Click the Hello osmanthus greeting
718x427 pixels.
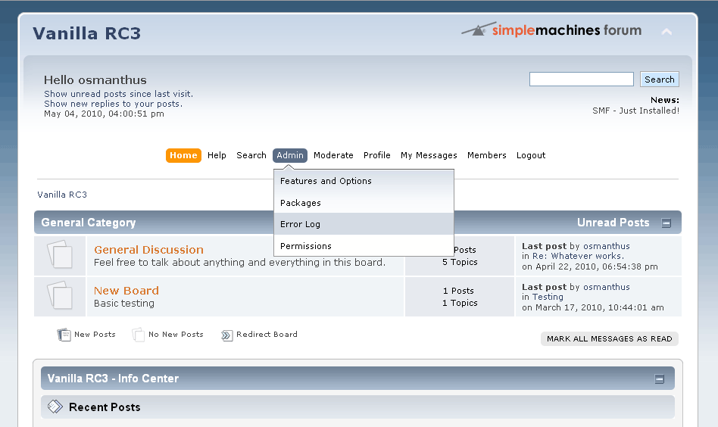point(95,80)
